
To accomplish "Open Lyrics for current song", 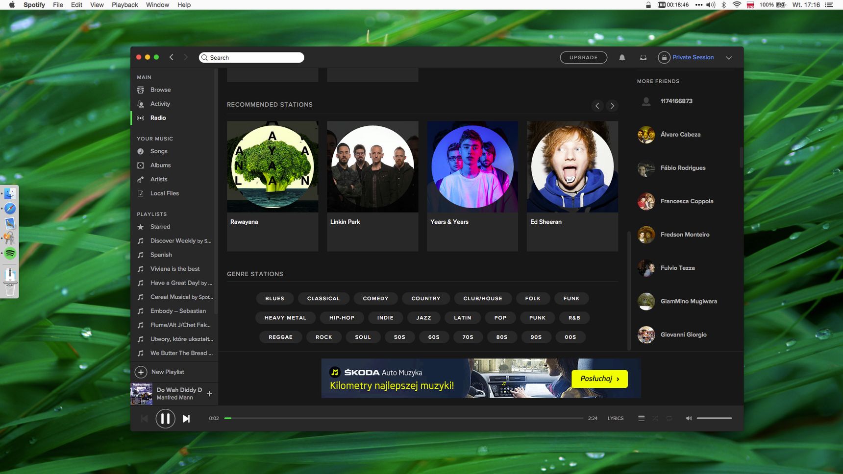I will pyautogui.click(x=616, y=418).
